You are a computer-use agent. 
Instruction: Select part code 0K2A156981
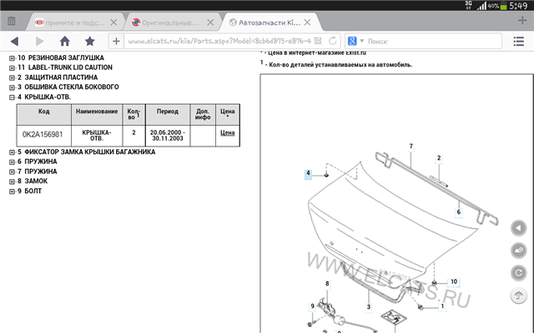(43, 134)
